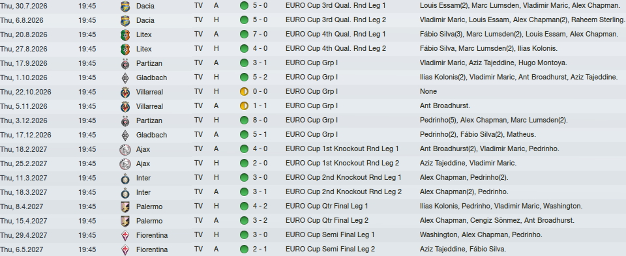Click green win indicator beside 8 - 0 score
626x256 pixels.
(x=244, y=121)
